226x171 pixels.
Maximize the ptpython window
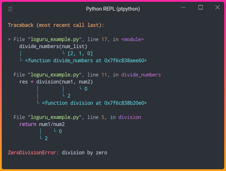[x=200, y=7]
